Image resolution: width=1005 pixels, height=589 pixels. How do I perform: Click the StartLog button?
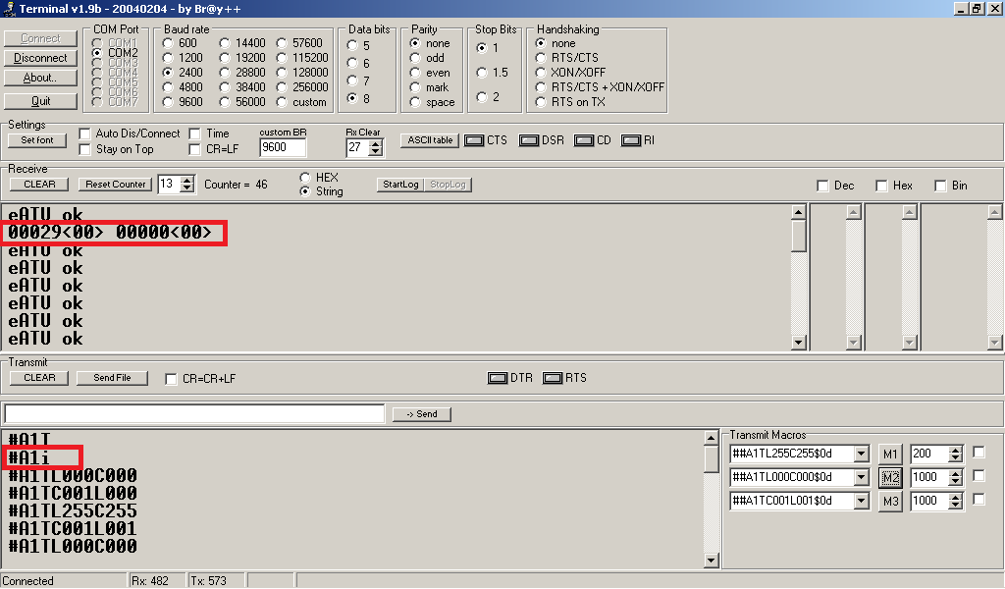(x=400, y=185)
